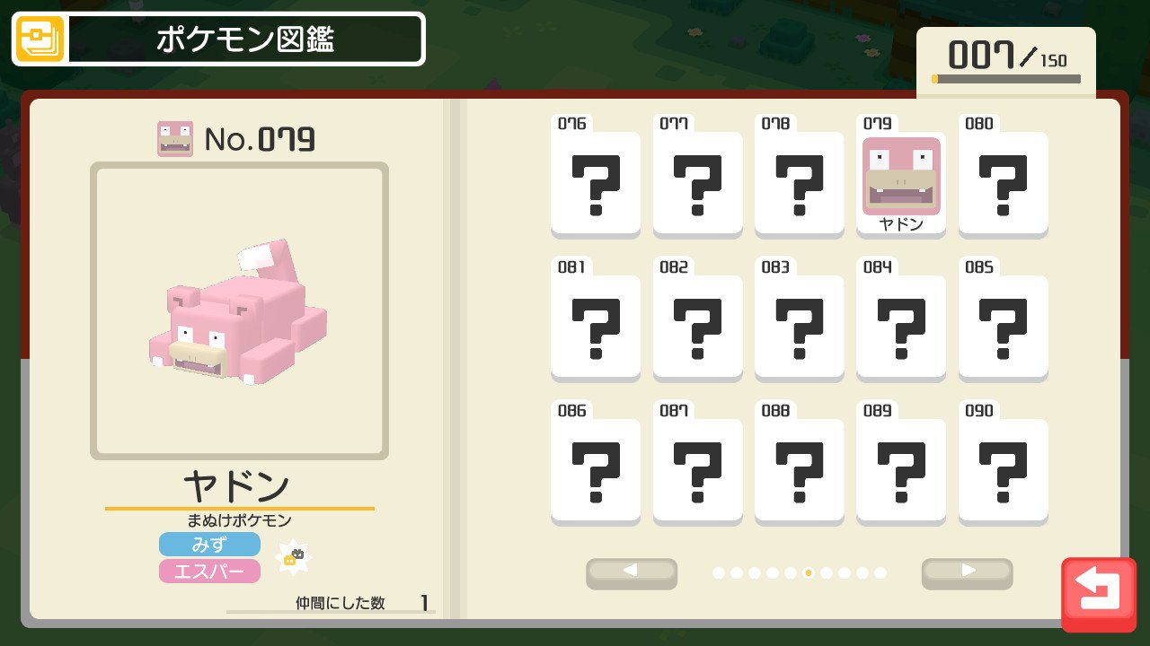Go to the next page arrow
This screenshot has width=1150, height=646.
[967, 572]
